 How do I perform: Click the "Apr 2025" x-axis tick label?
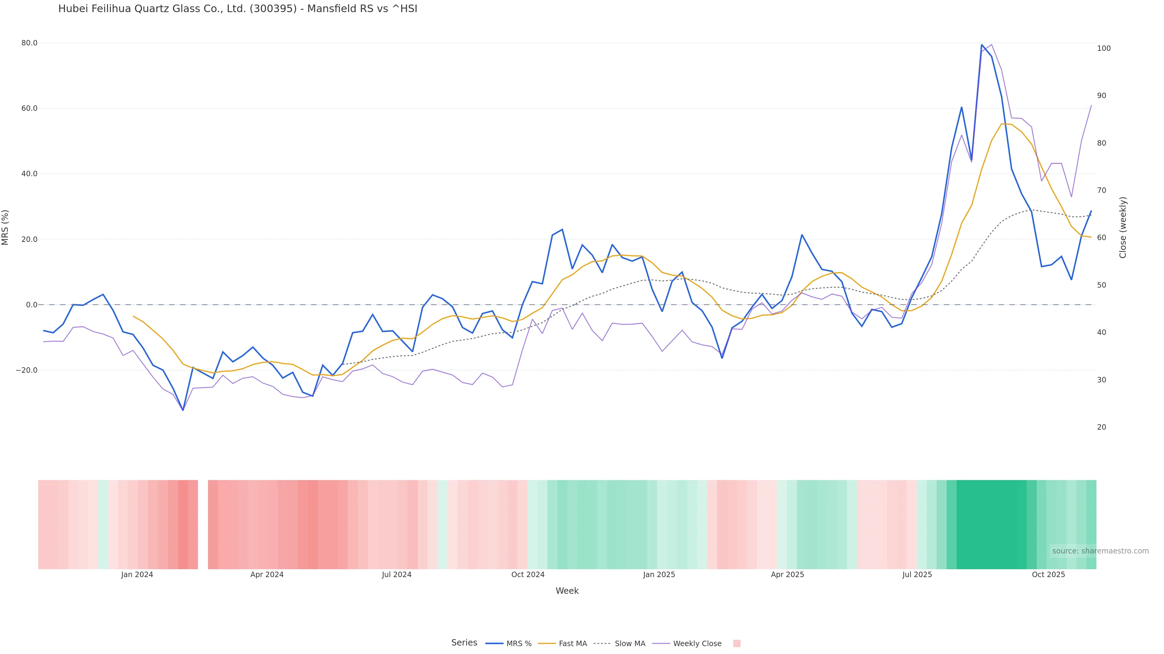787,575
